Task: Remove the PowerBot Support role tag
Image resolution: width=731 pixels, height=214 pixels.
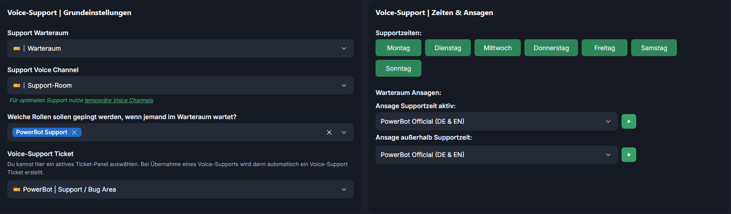Action: pos(74,132)
